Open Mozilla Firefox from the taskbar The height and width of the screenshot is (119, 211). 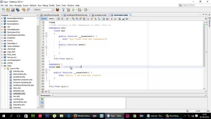[x=82, y=116]
